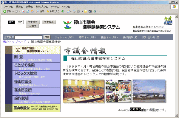Expand the Mail icon dropdown arrow
The image size is (179, 118).
pos(71,11)
